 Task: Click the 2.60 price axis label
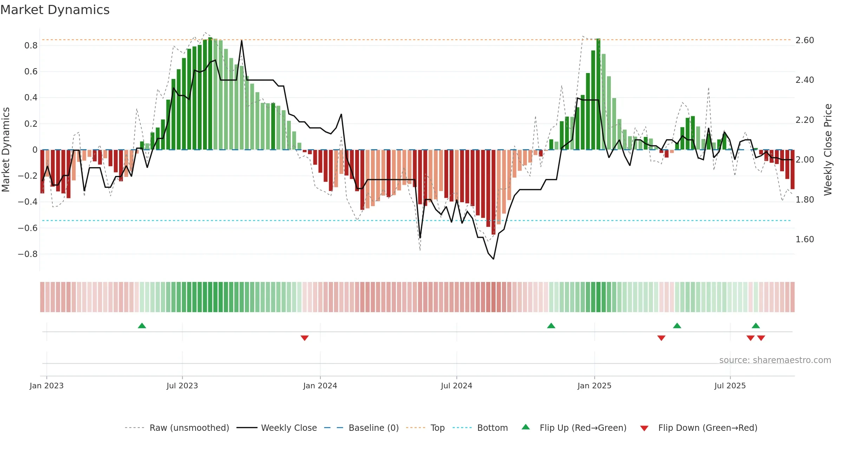(x=805, y=40)
